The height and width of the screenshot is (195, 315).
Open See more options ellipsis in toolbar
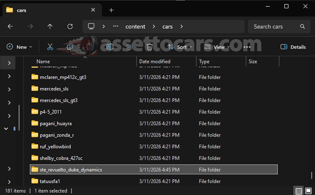[x=247, y=47]
